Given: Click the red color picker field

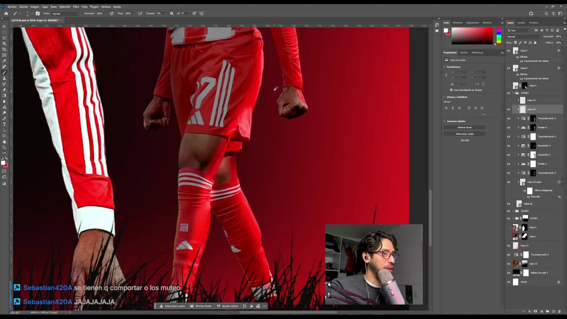Looking at the screenshot, I should click(472, 36).
